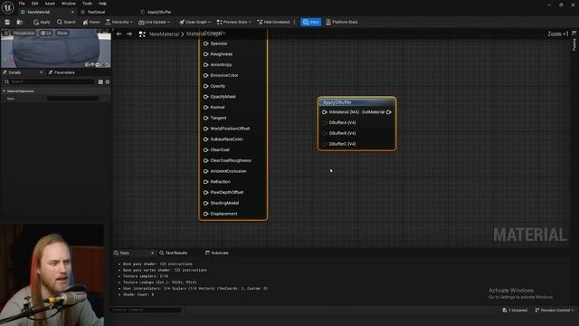Open the Live Update dropdown
This screenshot has height=326, width=579.
click(155, 22)
